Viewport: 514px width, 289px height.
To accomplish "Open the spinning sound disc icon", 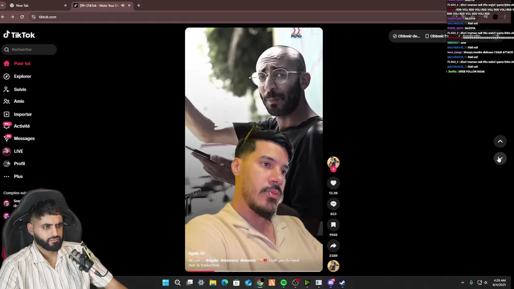I will 333,266.
